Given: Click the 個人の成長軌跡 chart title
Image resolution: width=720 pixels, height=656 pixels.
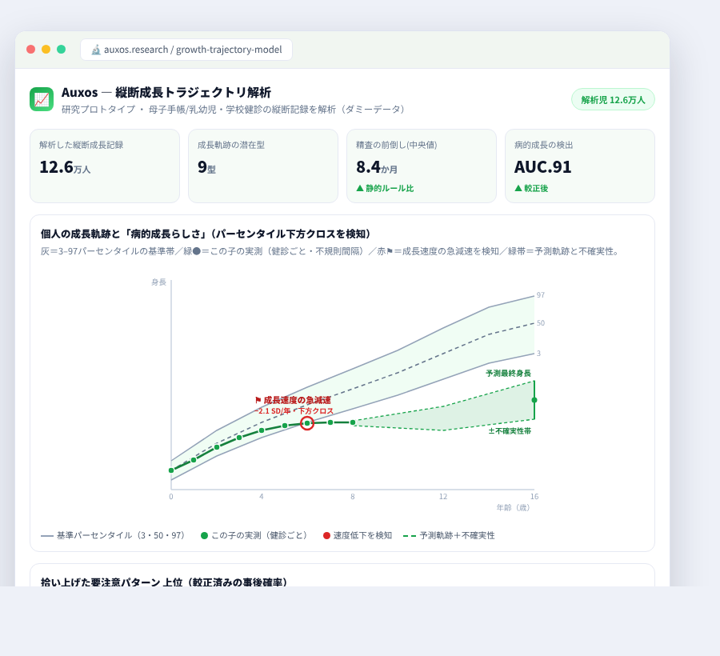Looking at the screenshot, I should pos(206,234).
